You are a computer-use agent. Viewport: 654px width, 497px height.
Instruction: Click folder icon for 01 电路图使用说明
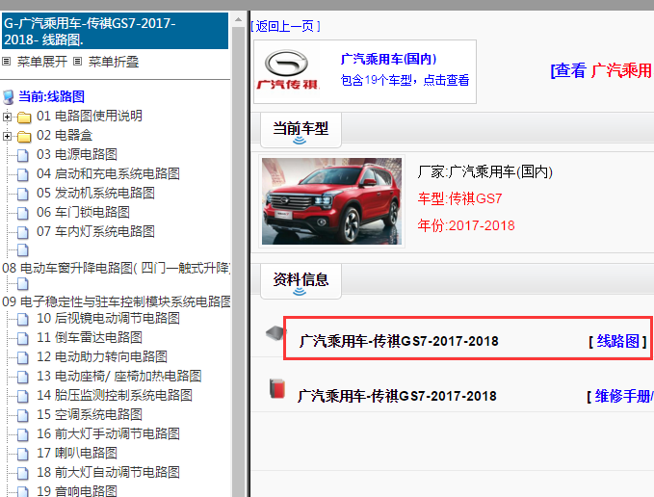click(24, 118)
